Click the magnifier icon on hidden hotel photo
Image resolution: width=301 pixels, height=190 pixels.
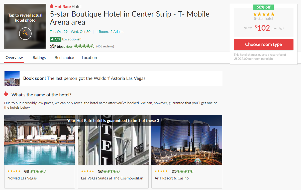click(25, 34)
